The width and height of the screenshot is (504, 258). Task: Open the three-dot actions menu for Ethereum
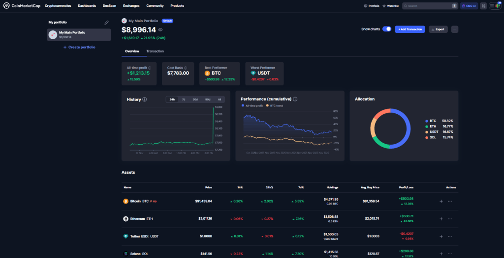pos(450,219)
